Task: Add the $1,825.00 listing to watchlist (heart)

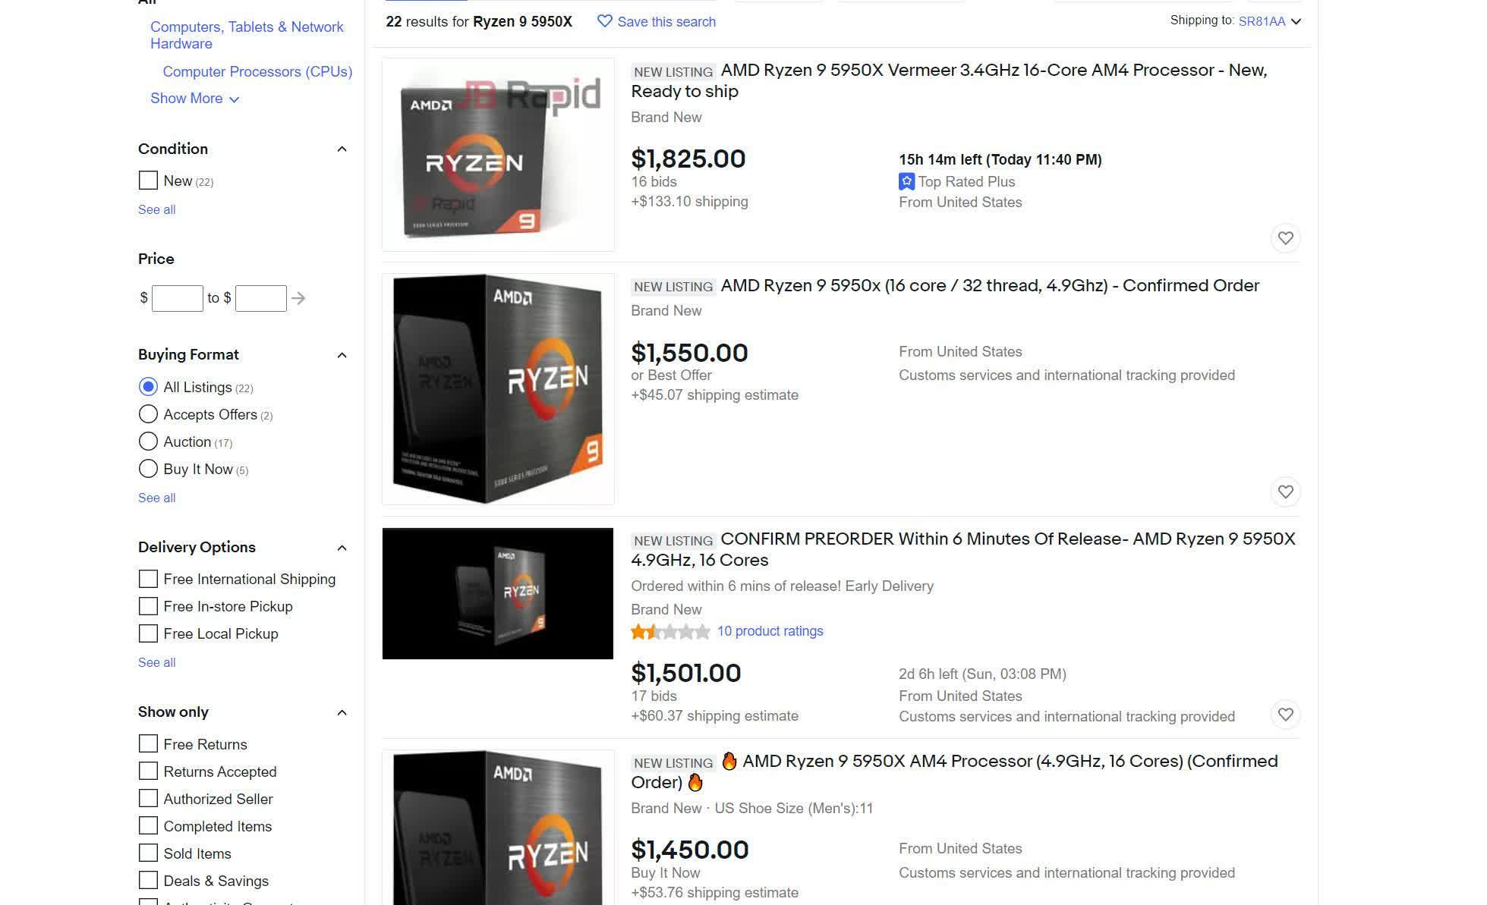Action: 1284,238
